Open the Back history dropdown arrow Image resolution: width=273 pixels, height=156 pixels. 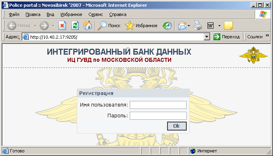point(35,26)
